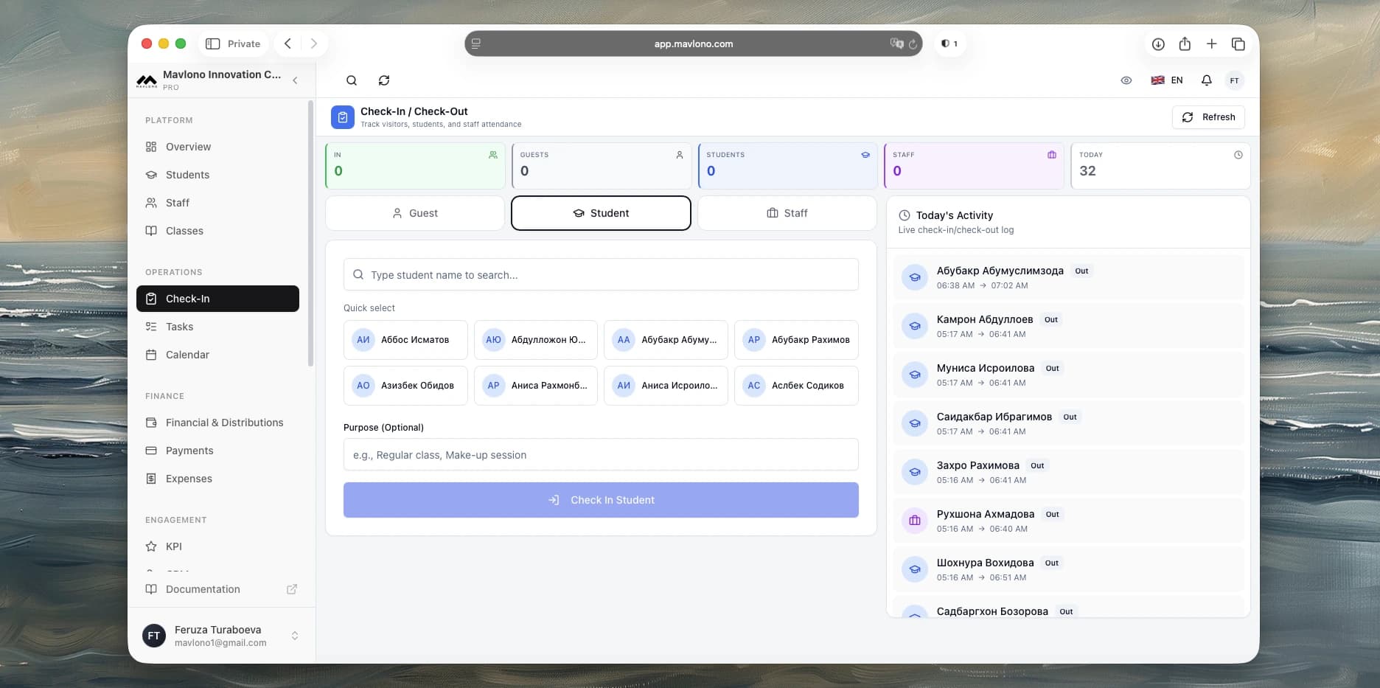The height and width of the screenshot is (688, 1380).
Task: Open the notifications bell
Action: pos(1206,80)
